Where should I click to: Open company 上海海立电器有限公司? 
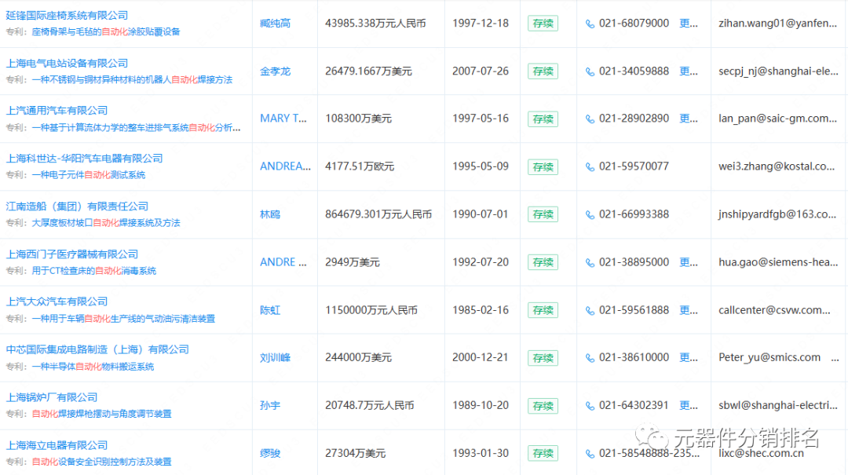click(x=57, y=445)
